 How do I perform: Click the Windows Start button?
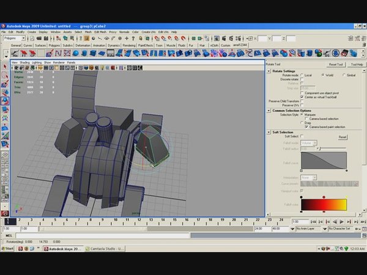[x=8, y=249]
